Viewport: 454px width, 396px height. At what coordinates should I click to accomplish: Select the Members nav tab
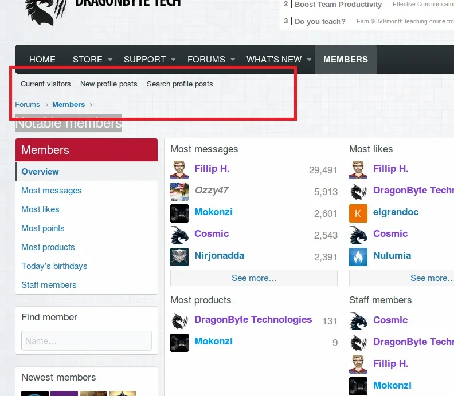(x=346, y=60)
